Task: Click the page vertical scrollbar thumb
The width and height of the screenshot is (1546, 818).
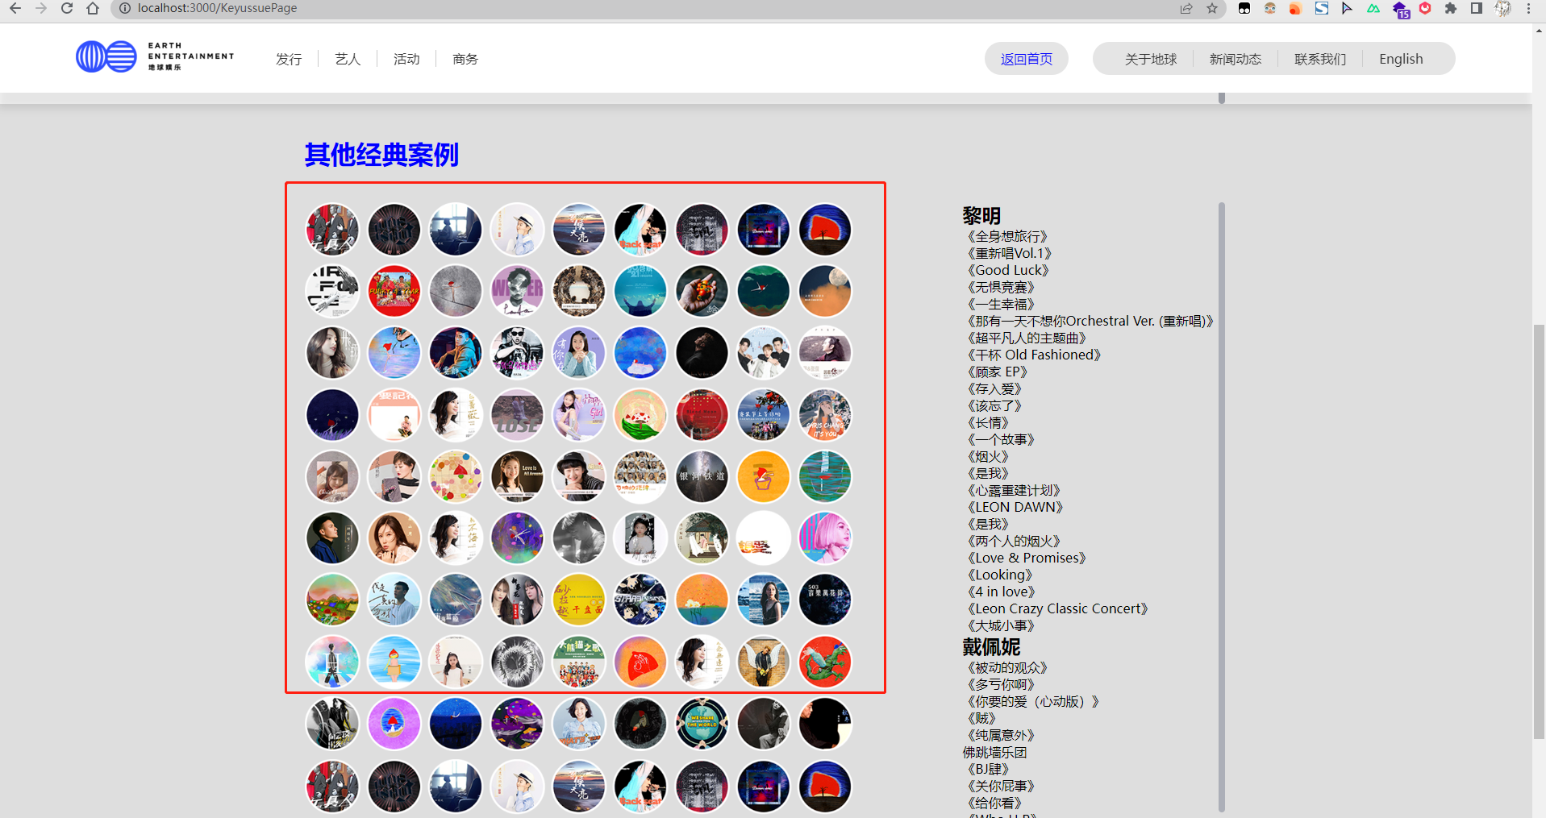Action: (1539, 530)
